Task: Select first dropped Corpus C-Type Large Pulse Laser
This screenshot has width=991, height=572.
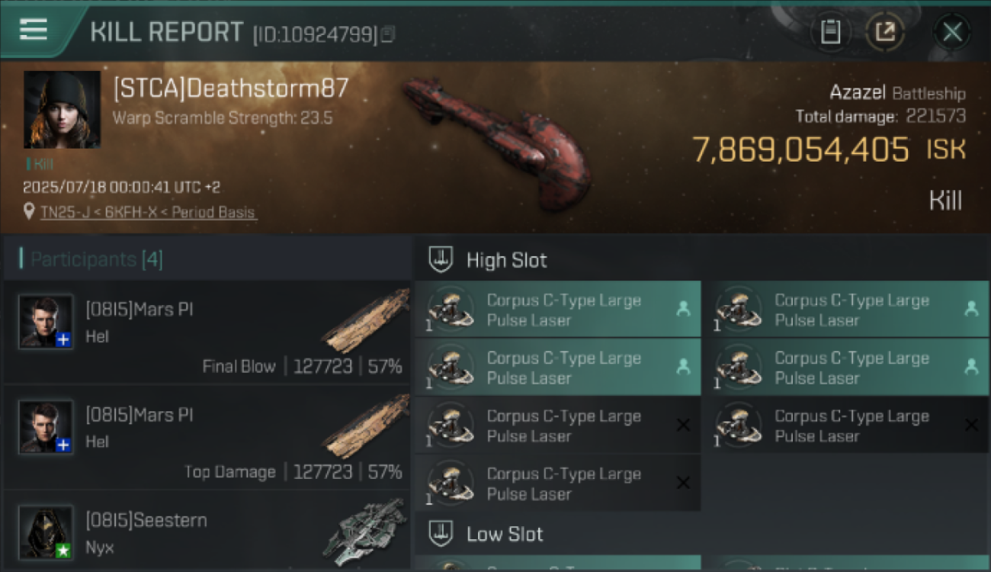Action: coord(557,310)
